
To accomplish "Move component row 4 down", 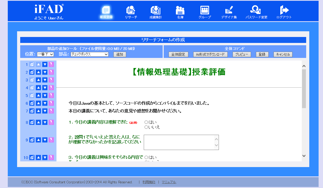I will 45,88.
